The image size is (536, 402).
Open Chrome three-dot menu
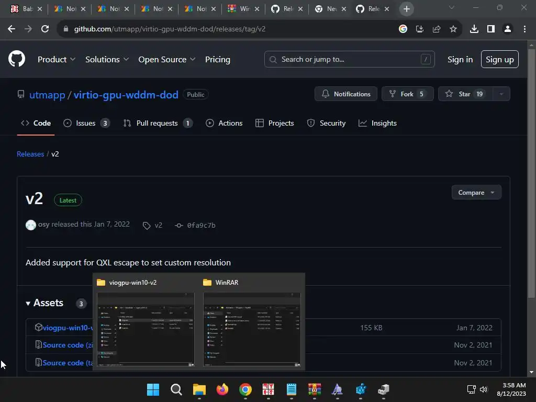pyautogui.click(x=524, y=29)
